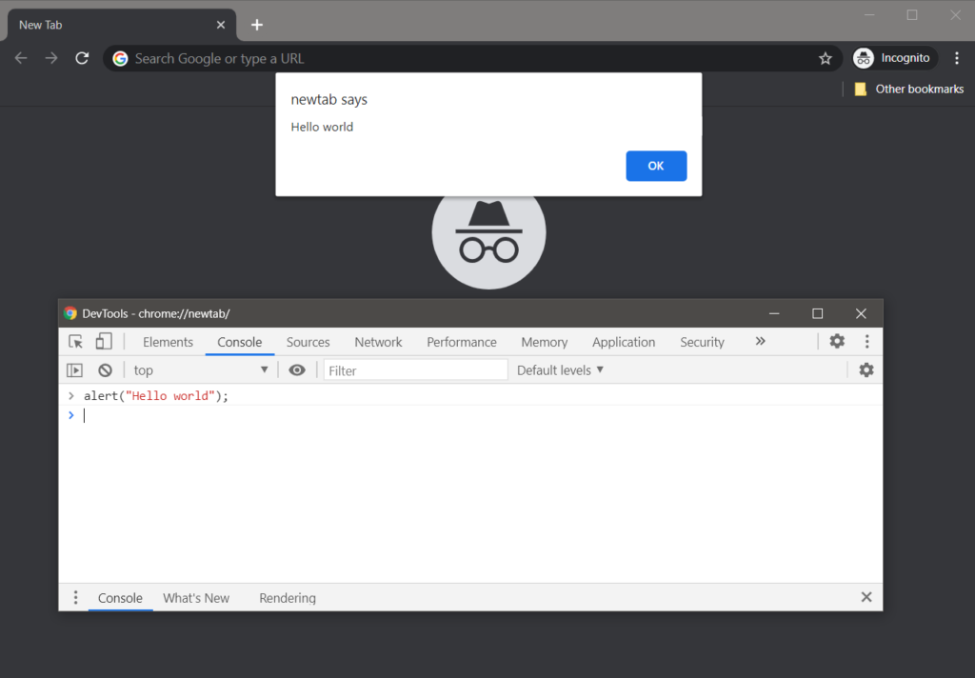Bookmark this page with the star
This screenshot has height=678, width=975.
(x=825, y=58)
